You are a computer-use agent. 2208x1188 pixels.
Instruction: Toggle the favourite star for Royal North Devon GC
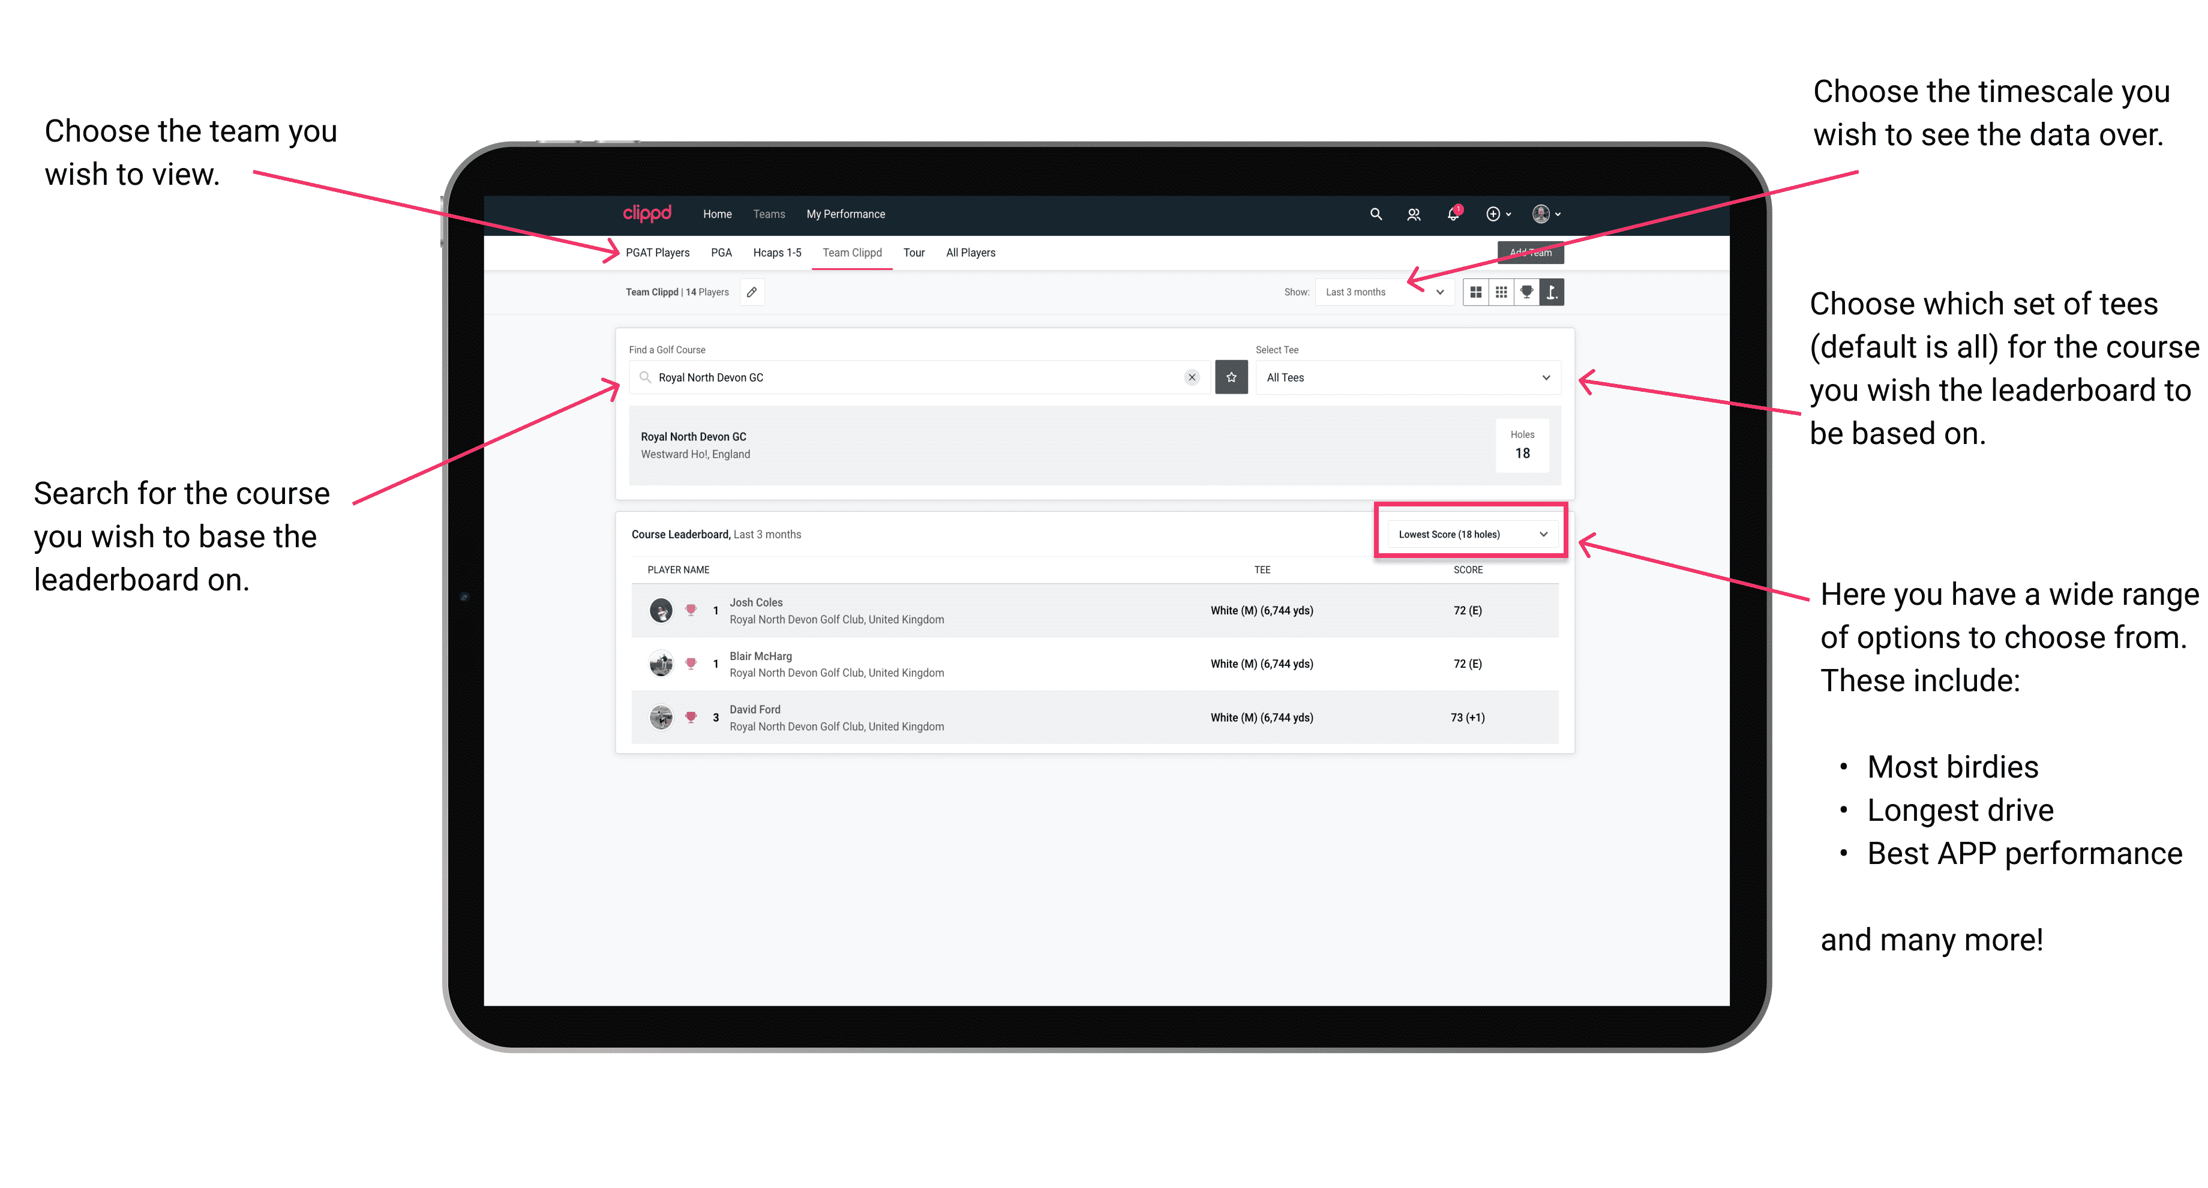pyautogui.click(x=1232, y=377)
